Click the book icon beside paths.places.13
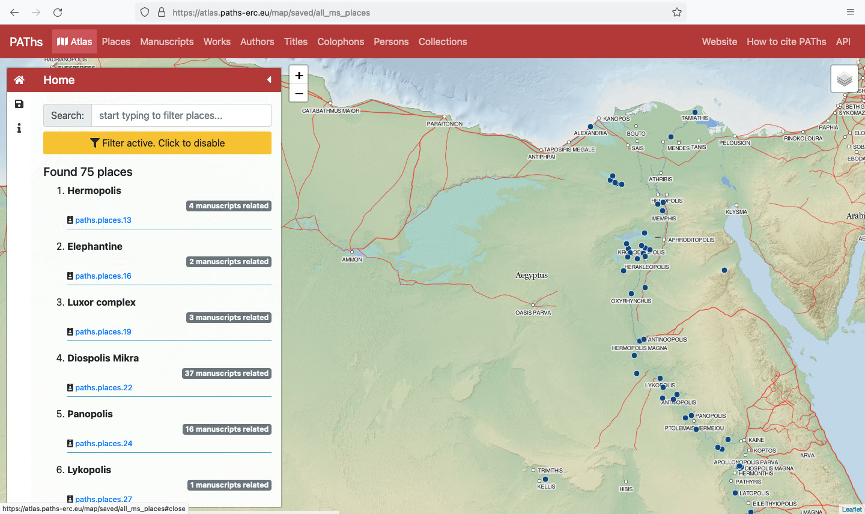 [70, 220]
